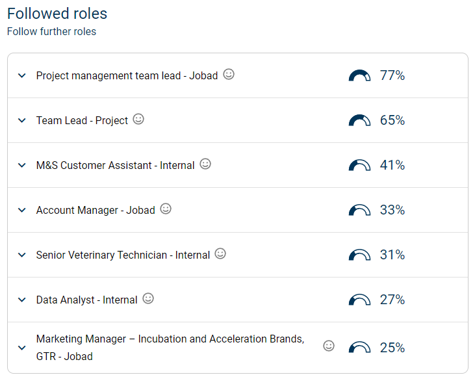
Task: Click the 41% match percentage value
Action: click(x=392, y=166)
